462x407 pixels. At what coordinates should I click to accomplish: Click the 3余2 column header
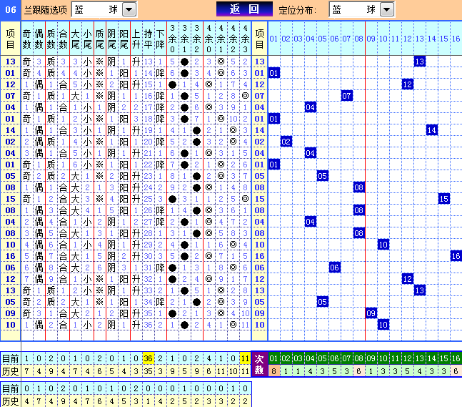(x=196, y=39)
